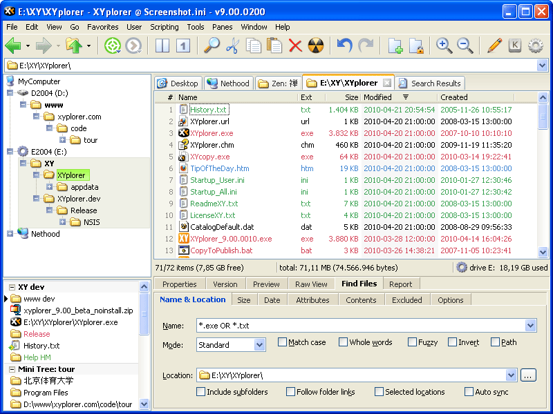Click the Cut scissors icon
Image resolution: width=553 pixels, height=414 pixels.
point(232,46)
